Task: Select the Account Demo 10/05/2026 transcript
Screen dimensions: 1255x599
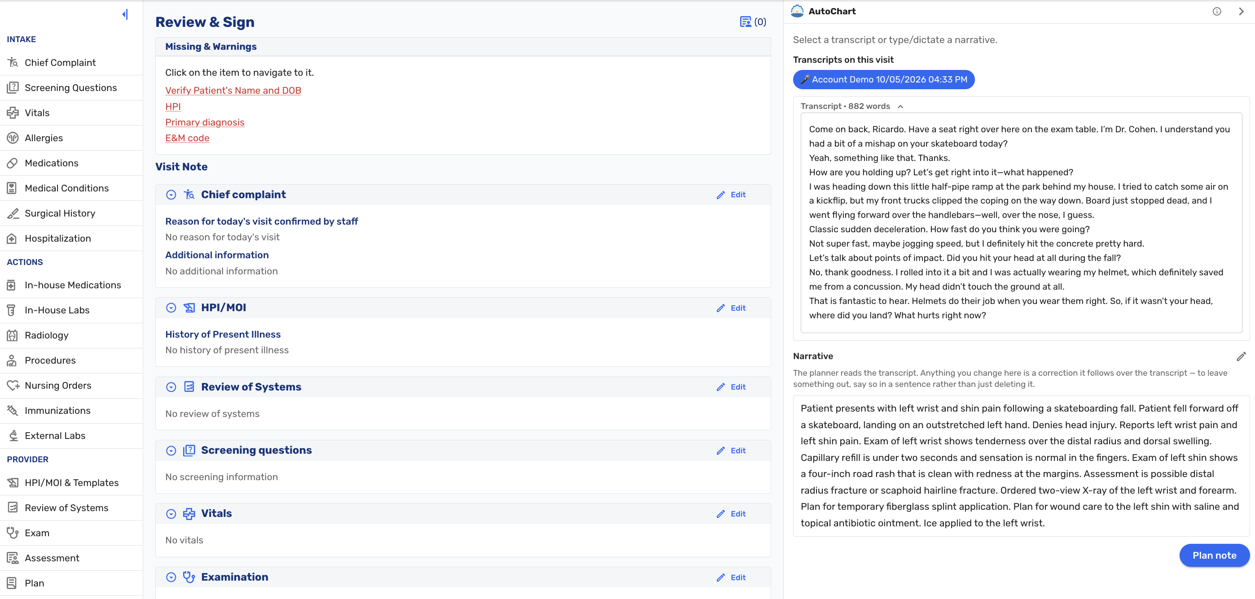Action: (883, 79)
